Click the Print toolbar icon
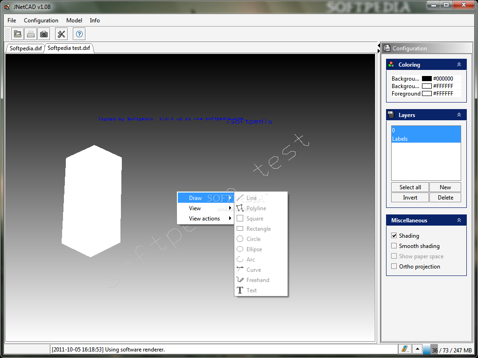478x358 pixels. pos(31,34)
